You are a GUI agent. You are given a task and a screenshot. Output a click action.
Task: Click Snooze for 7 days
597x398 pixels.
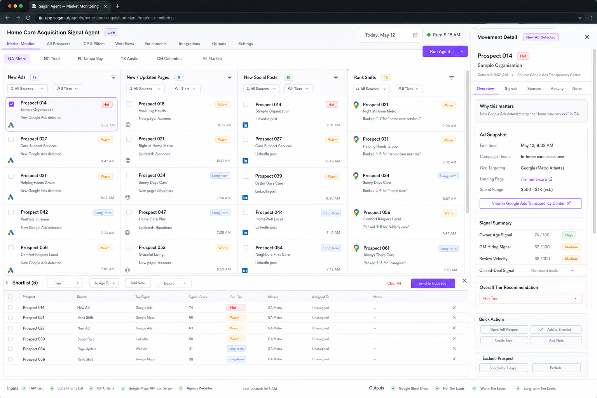pyautogui.click(x=503, y=368)
